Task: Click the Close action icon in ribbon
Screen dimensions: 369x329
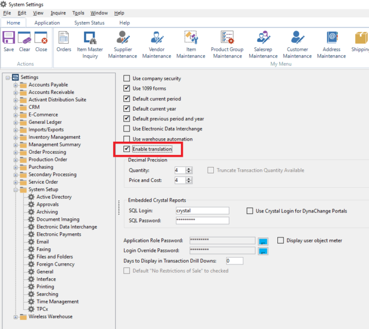Action: click(x=41, y=37)
